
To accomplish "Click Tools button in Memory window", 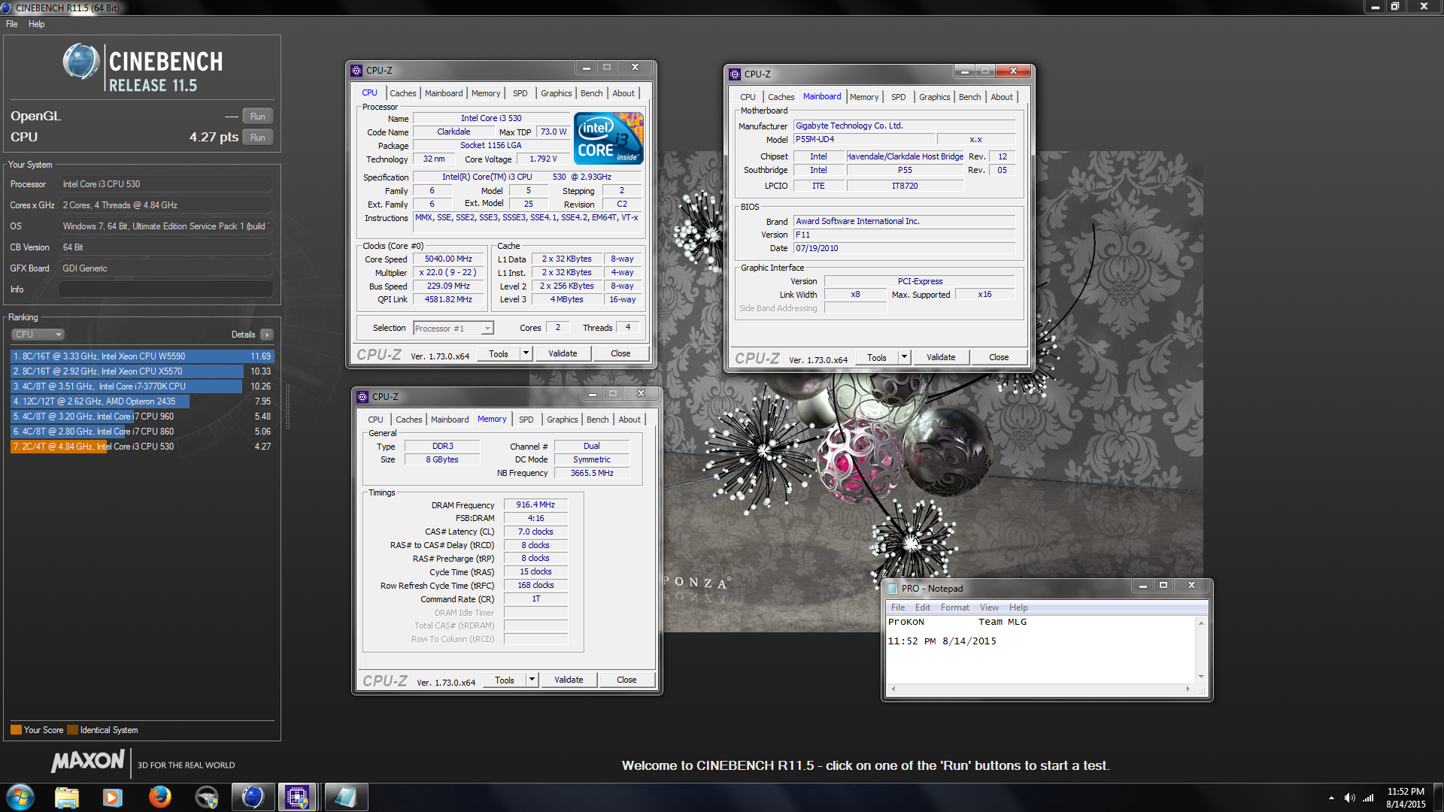I will [x=505, y=680].
